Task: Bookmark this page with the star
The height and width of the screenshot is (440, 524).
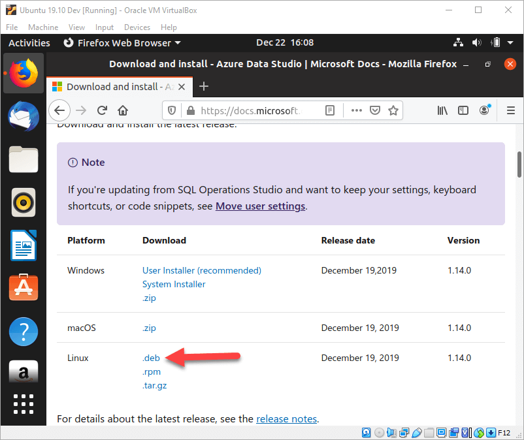Action: [393, 110]
